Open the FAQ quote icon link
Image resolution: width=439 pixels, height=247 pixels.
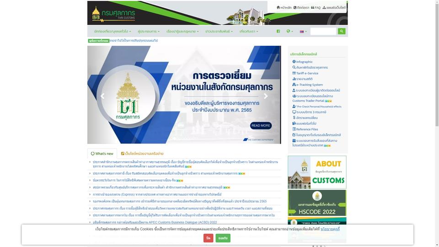pyautogui.click(x=316, y=8)
